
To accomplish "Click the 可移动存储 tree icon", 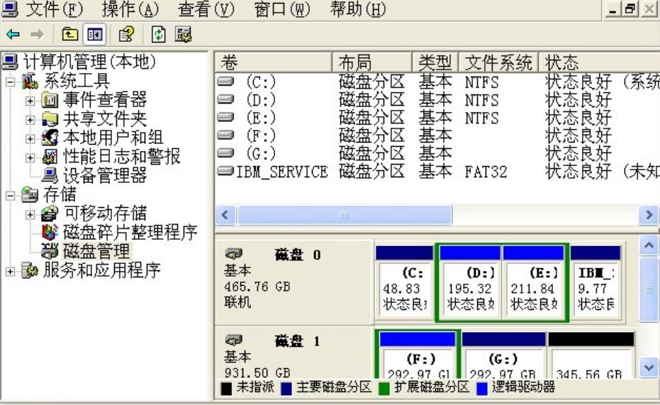I will coord(50,213).
